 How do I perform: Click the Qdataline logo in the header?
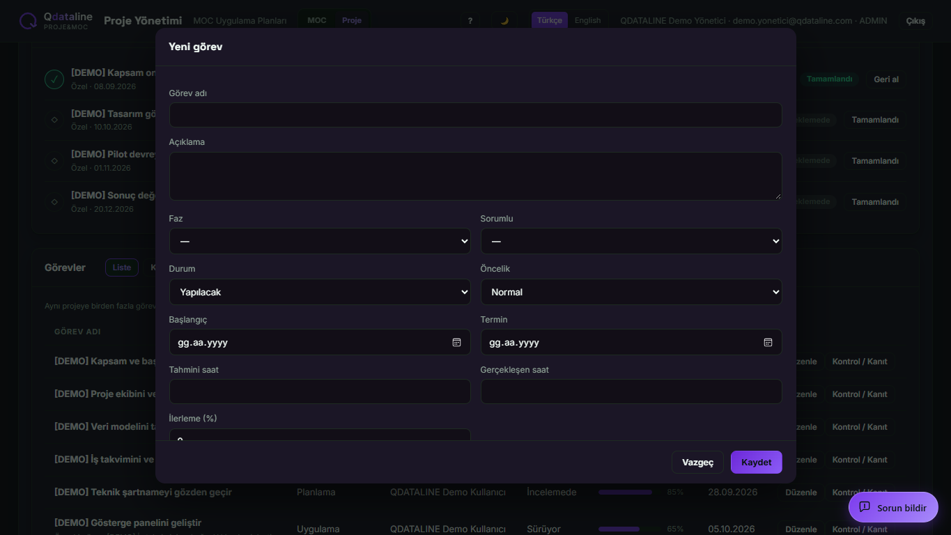pyautogui.click(x=56, y=21)
